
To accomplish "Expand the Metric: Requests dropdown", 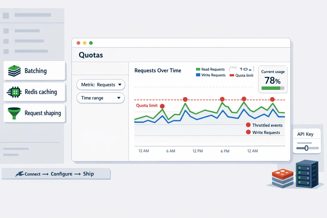I will click(x=101, y=85).
